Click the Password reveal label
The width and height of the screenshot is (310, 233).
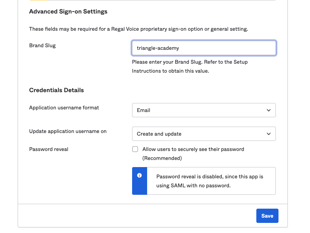49,149
